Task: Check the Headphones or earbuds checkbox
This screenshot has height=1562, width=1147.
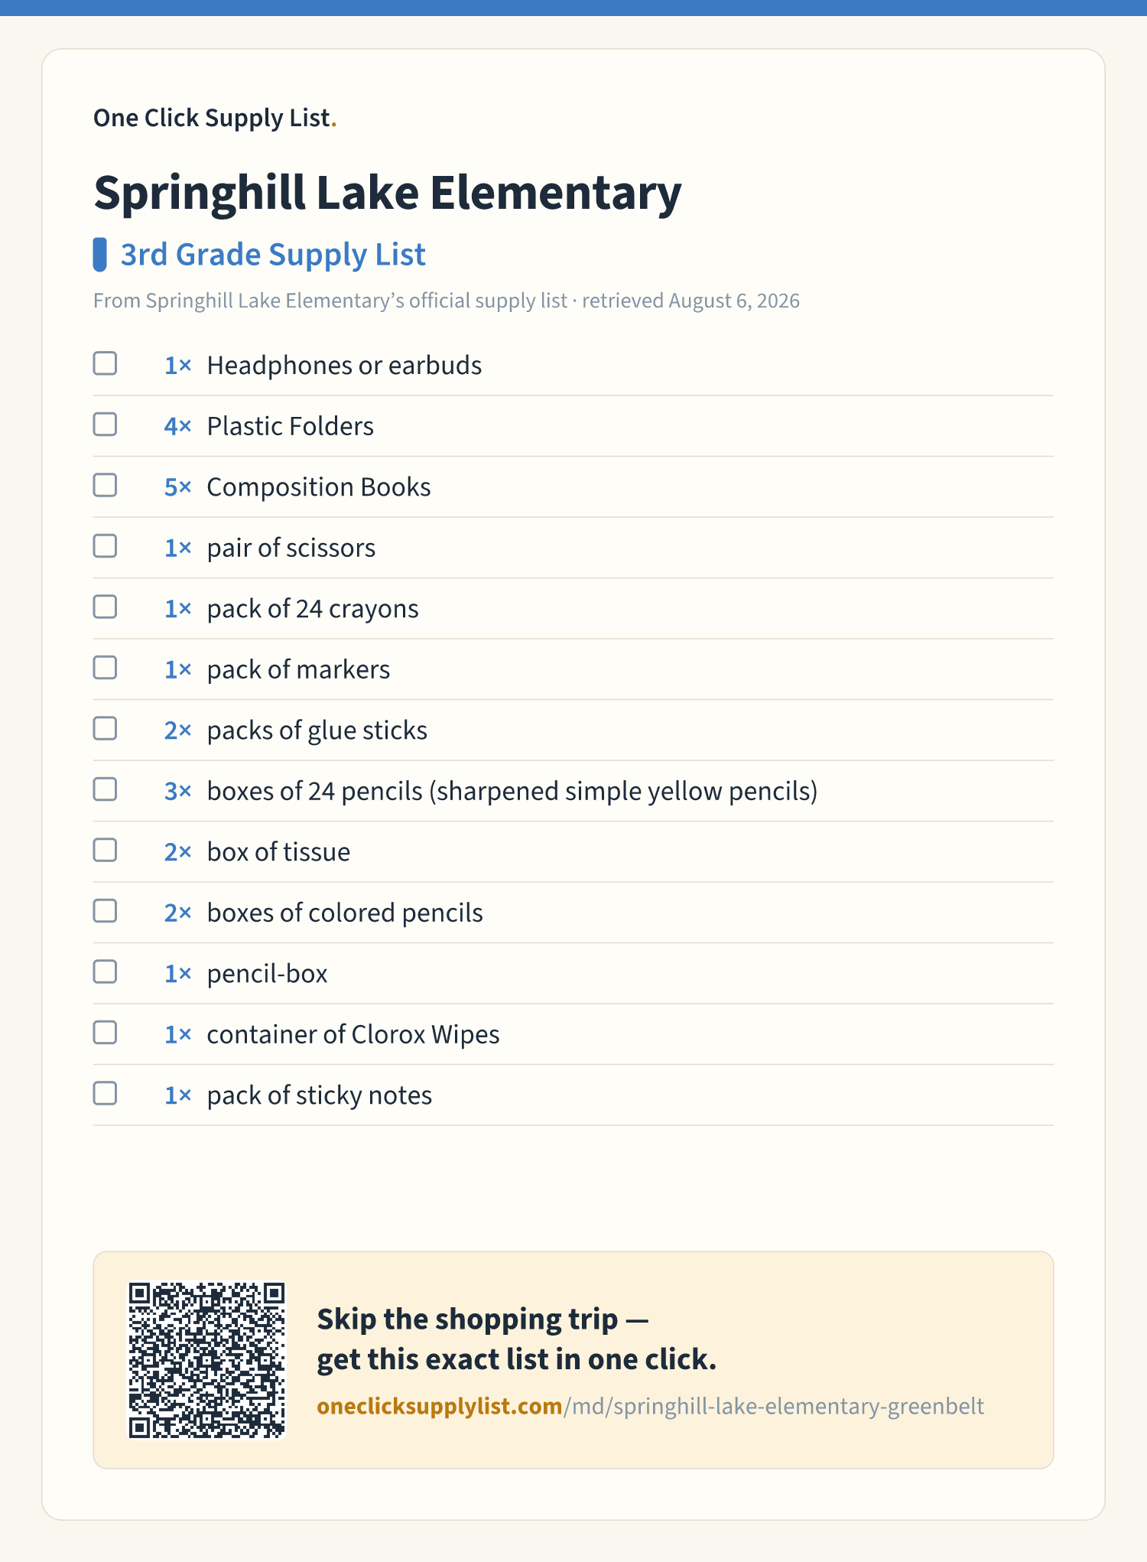Action: pyautogui.click(x=105, y=363)
